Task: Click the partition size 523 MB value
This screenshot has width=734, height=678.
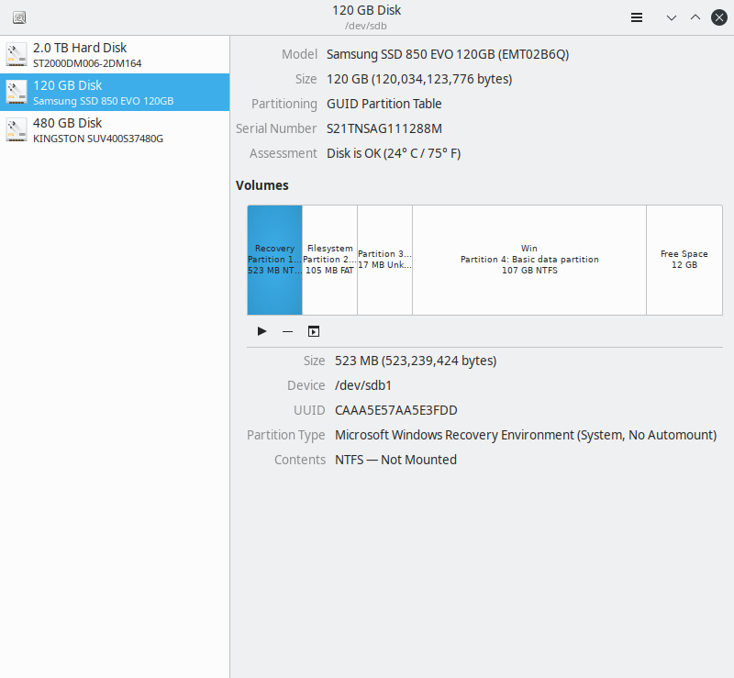Action: pos(416,361)
